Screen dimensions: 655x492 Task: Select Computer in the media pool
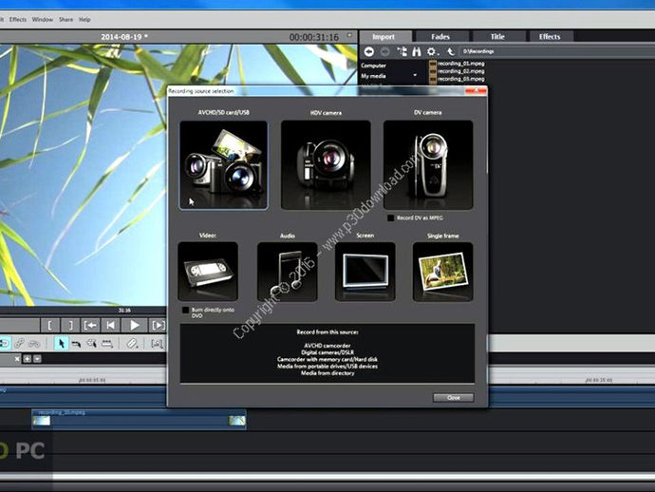coord(373,66)
